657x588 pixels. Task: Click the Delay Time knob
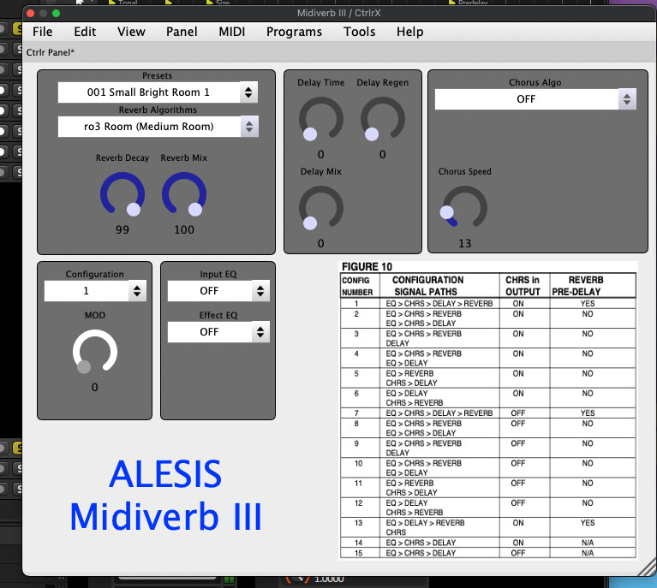point(321,119)
